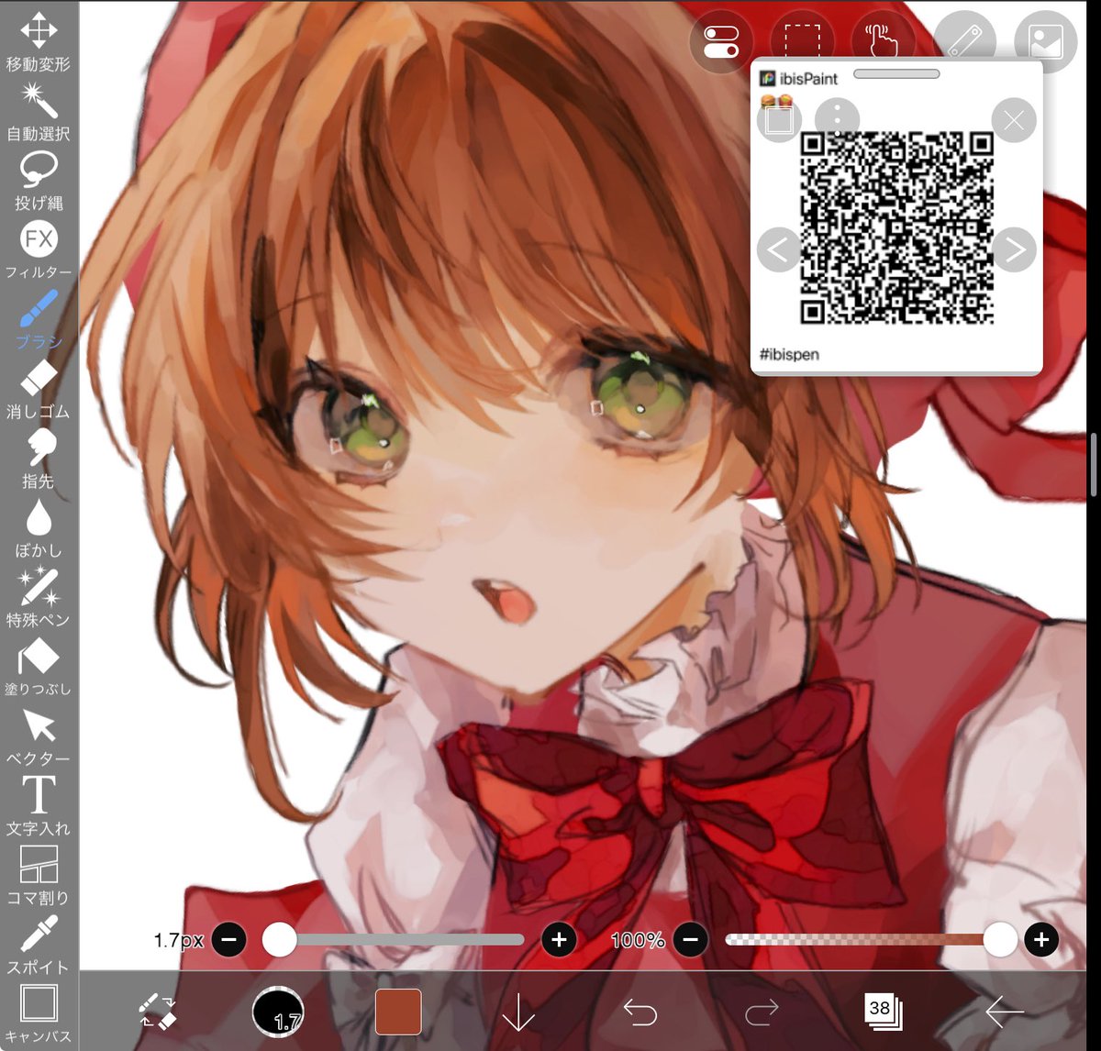Select the Bucket fill (塗りつぶし) tool

[x=39, y=667]
